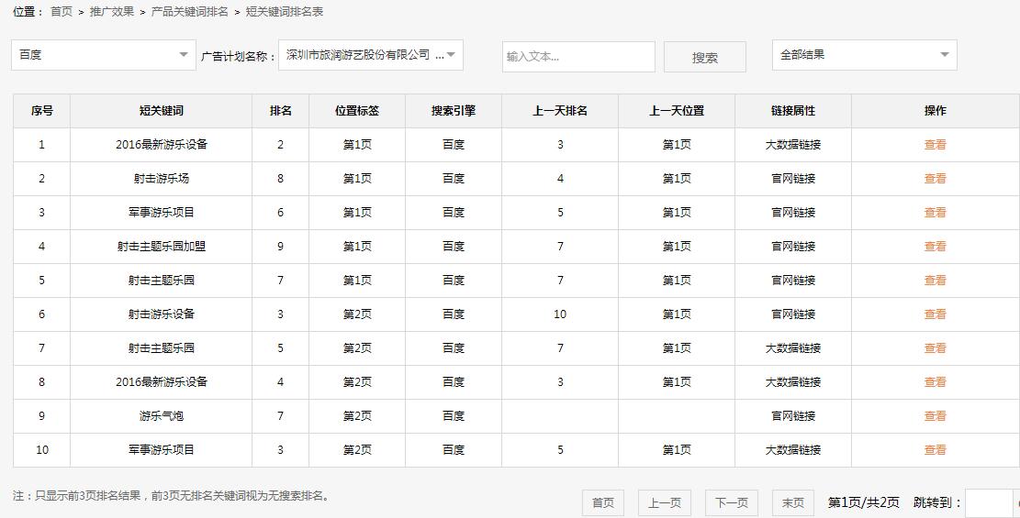Open 查看 link for 游乐气炮 row
Image resolution: width=1020 pixels, height=518 pixels.
click(x=935, y=416)
